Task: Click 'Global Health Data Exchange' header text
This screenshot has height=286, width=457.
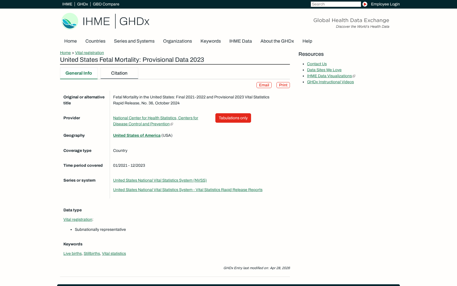Action: [351, 20]
